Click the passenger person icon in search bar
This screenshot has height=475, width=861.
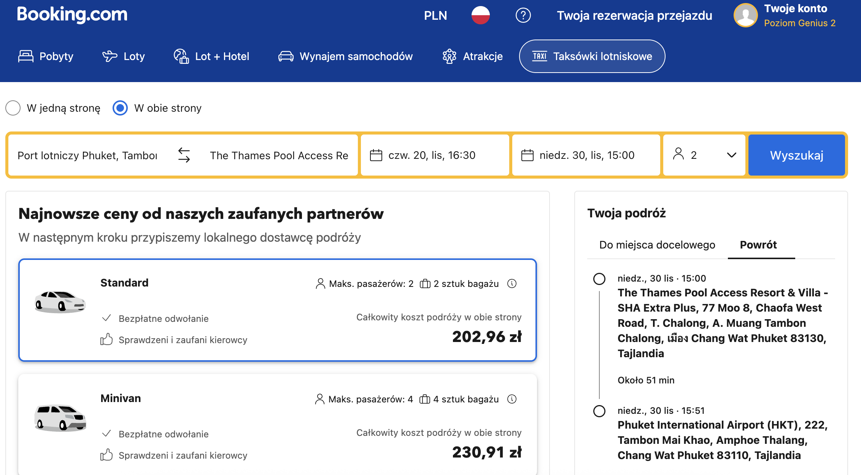click(678, 154)
